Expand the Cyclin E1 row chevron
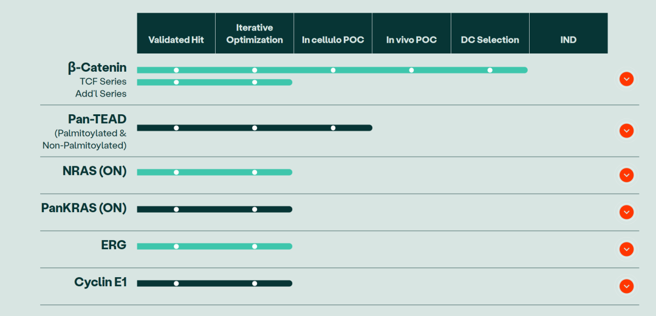Image resolution: width=656 pixels, height=316 pixels. tap(626, 286)
